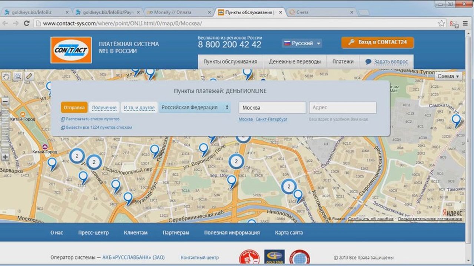Click the map zoom level slider
474x266 pixels.
(x=5, y=129)
